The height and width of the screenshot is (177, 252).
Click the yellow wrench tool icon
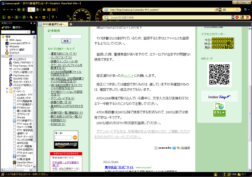click(31, 17)
